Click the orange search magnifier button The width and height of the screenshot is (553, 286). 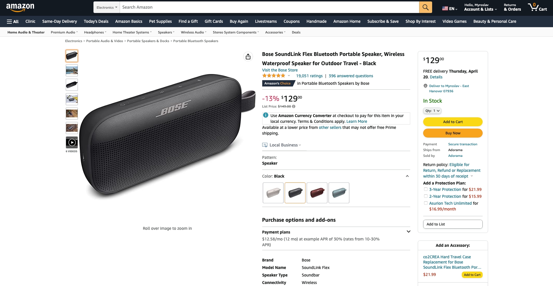425,7
